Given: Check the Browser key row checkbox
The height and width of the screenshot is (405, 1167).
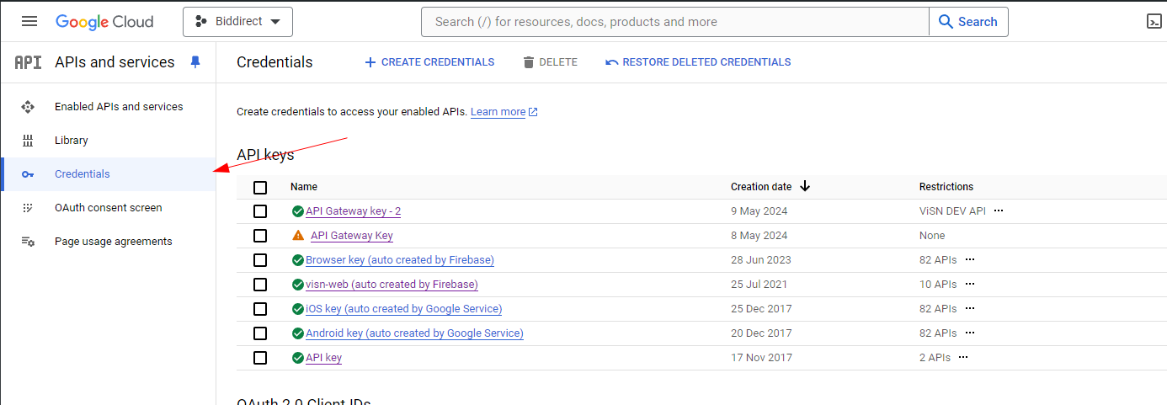Looking at the screenshot, I should pos(260,260).
